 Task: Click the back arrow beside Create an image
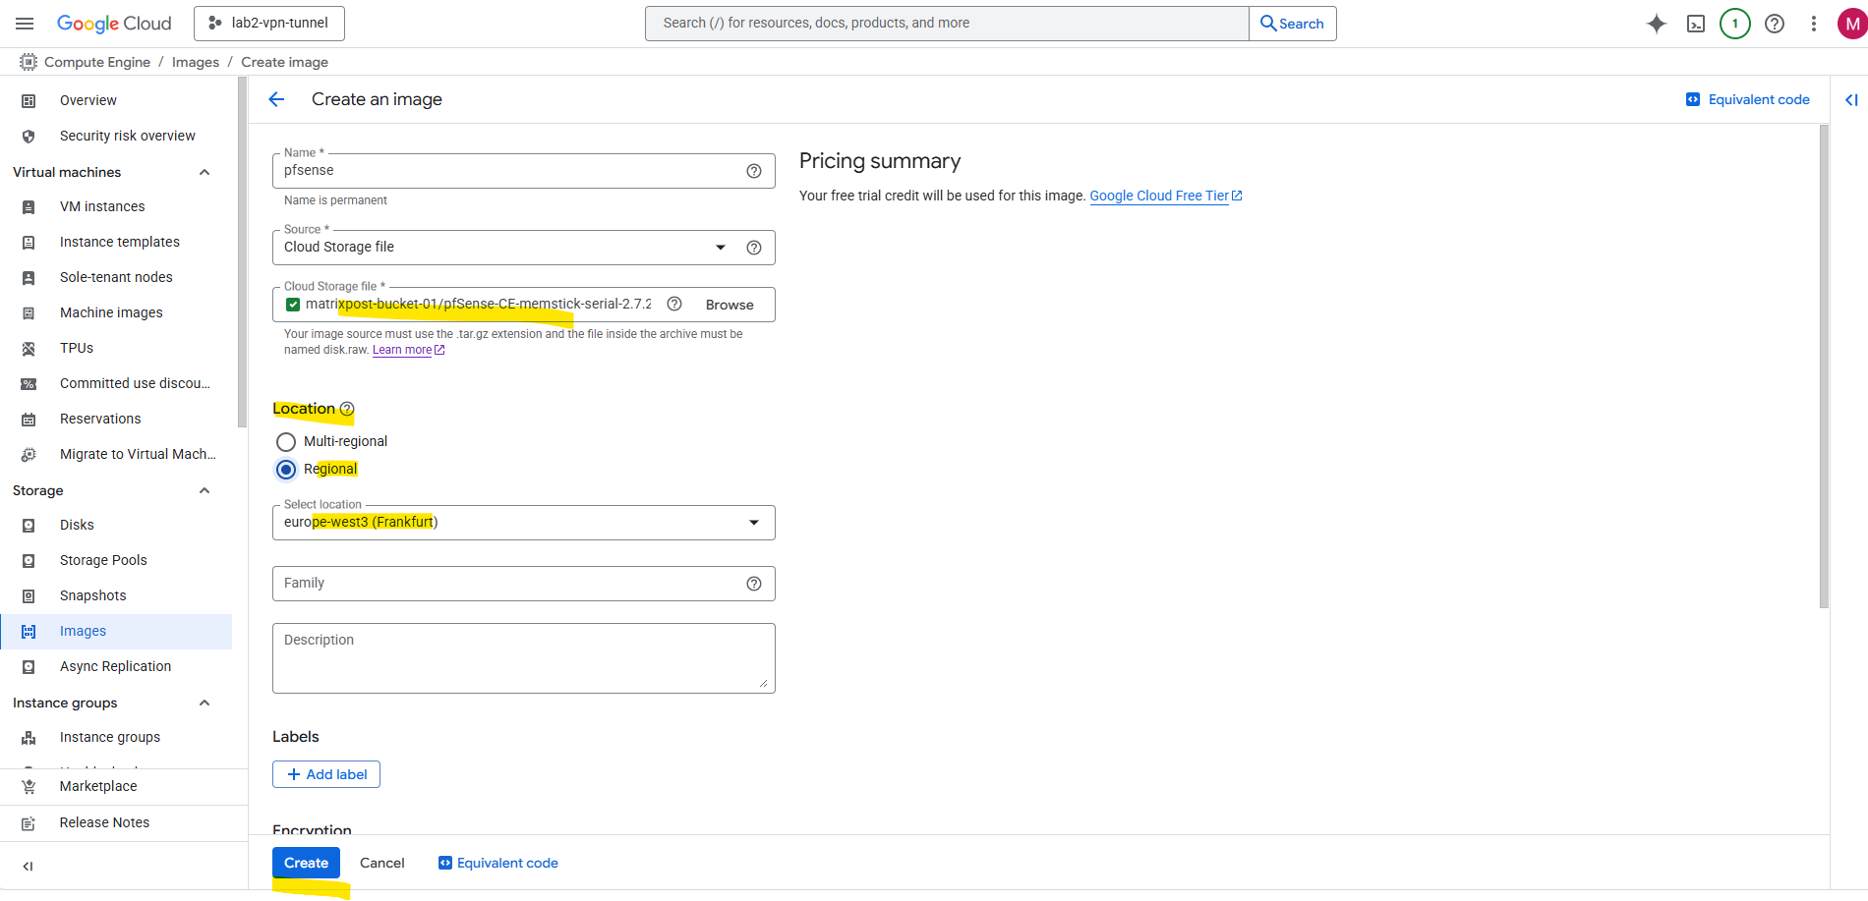click(276, 99)
